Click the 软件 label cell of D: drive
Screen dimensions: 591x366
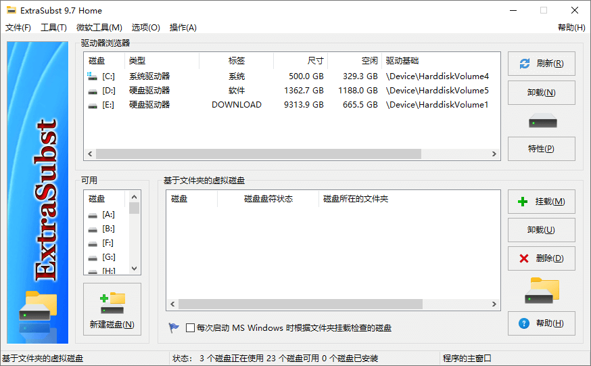pos(236,91)
